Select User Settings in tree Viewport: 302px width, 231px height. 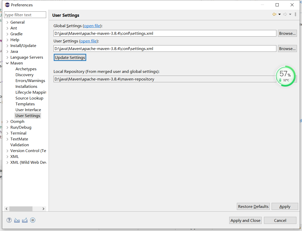click(28, 116)
